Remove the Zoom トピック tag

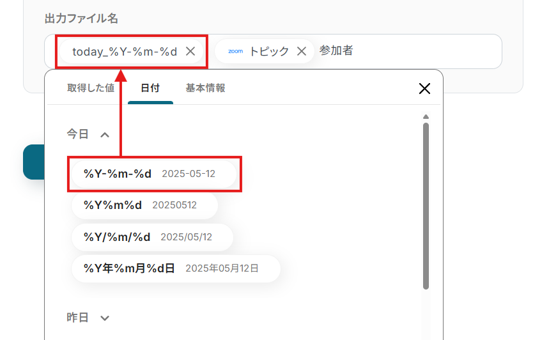tap(302, 52)
